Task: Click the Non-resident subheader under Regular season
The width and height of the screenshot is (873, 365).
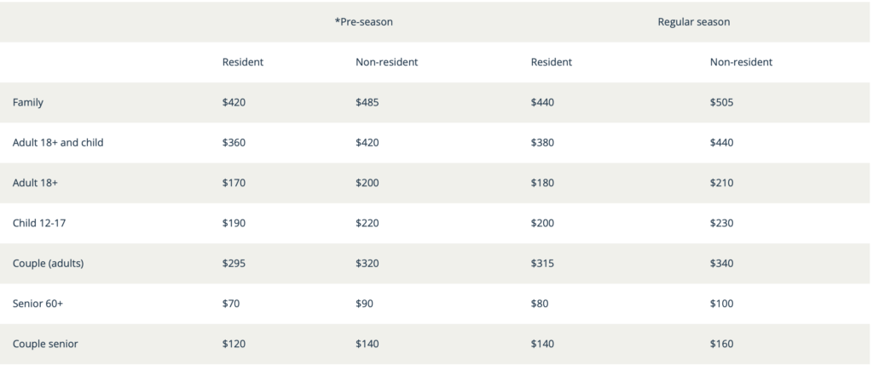Action: click(x=741, y=62)
